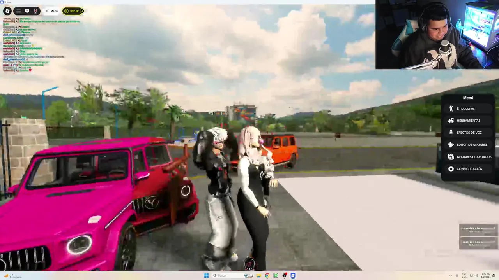Open the weather widget showing Despejado
The image size is (499, 280).
coord(12,276)
